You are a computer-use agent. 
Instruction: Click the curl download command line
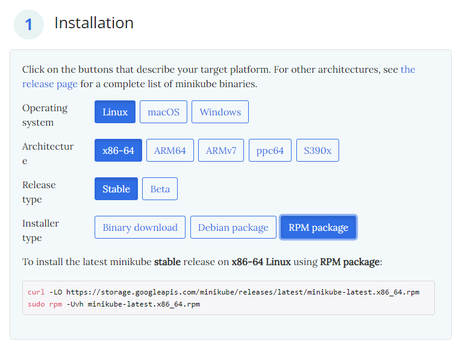[223, 292]
